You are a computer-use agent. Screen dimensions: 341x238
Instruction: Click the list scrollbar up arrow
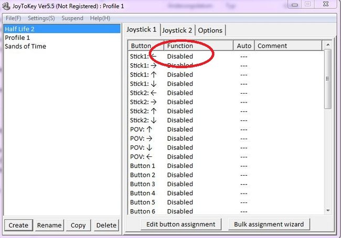click(x=328, y=44)
